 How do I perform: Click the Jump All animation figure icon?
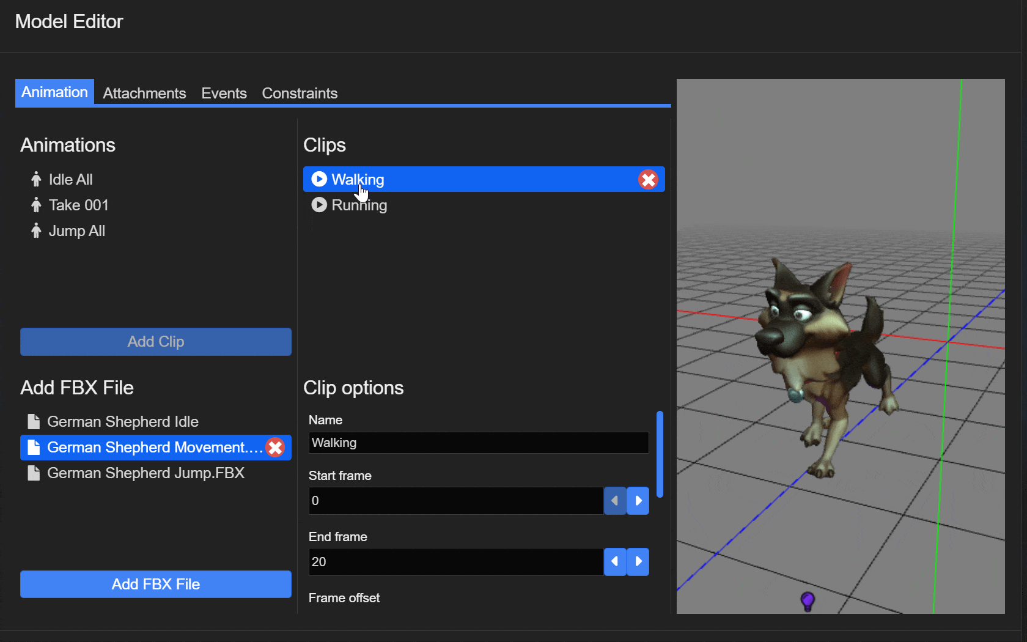(36, 231)
